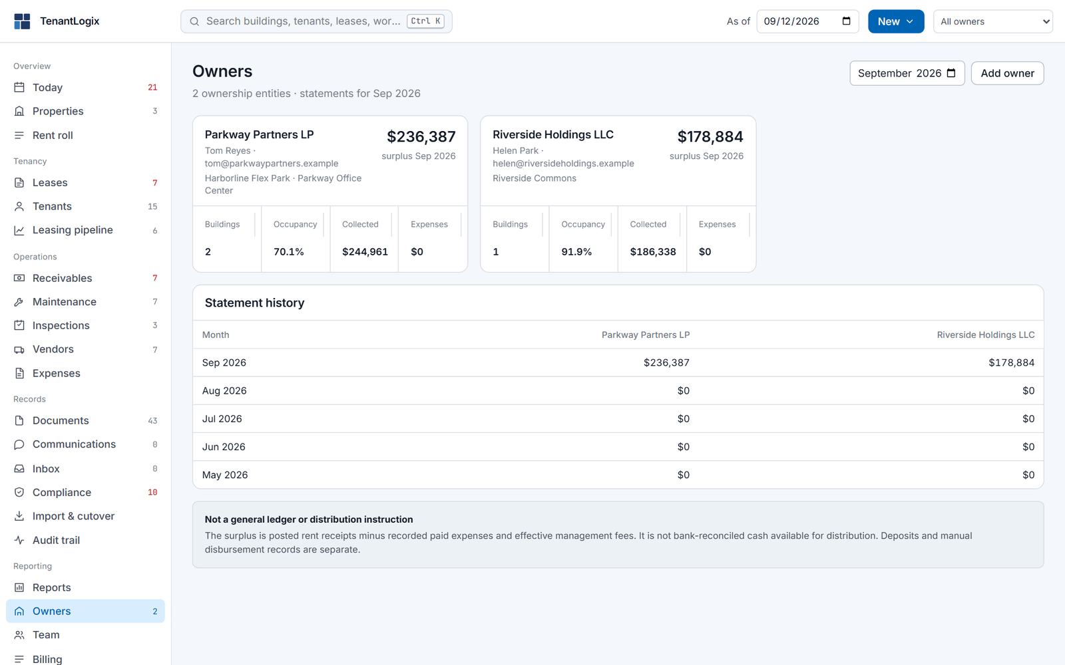The image size is (1065, 665).
Task: Click the Riverside Holdings LLC column header
Action: tap(986, 334)
